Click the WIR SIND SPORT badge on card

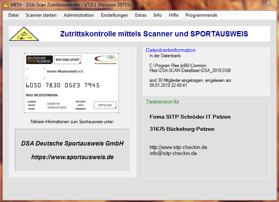pos(68,60)
